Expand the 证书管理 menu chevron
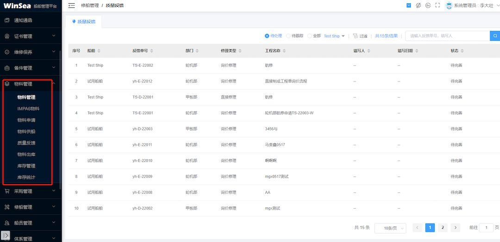Viewport: 500px width, 242px height. click(54, 36)
